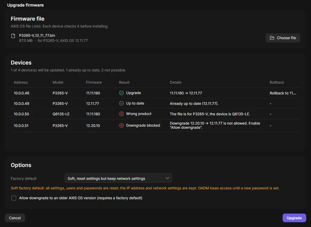The height and width of the screenshot is (227, 311).
Task: Click the Address column header
Action: pos(21,82)
